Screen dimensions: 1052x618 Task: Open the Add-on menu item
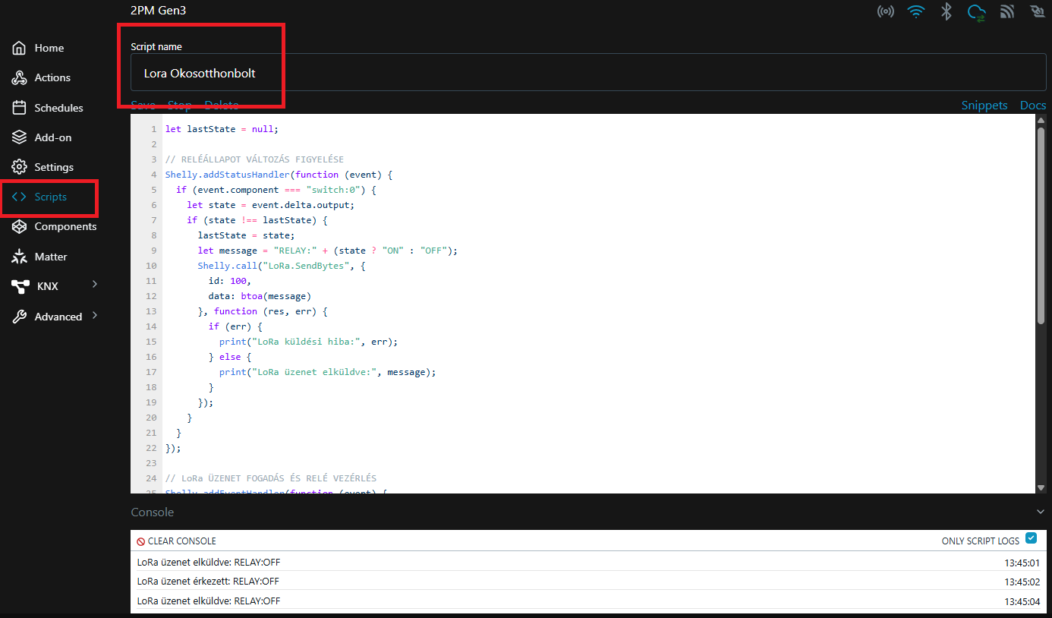(52, 137)
